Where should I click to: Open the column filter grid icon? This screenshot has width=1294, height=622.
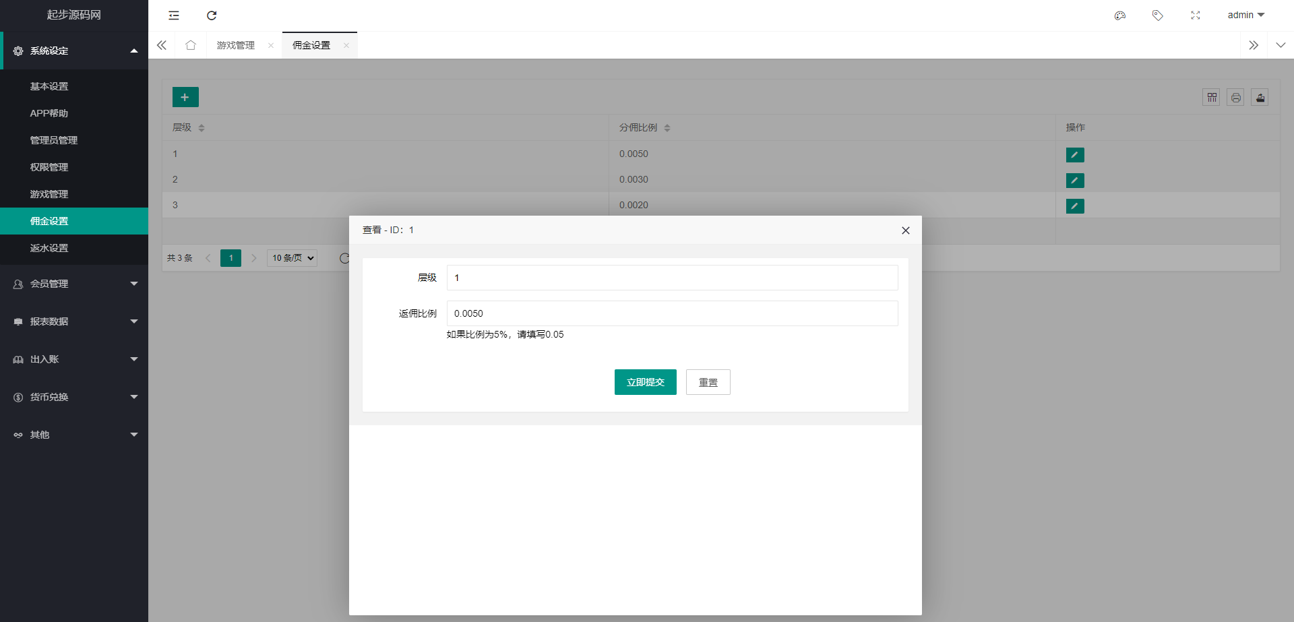(1211, 98)
